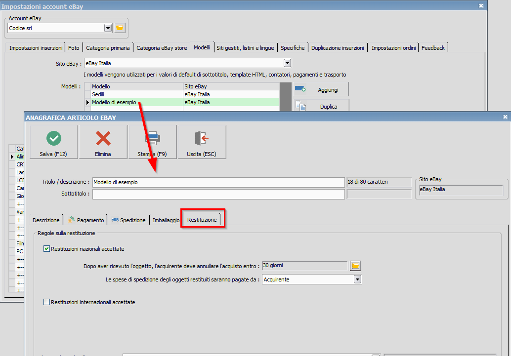Image resolution: width=511 pixels, height=356 pixels.
Task: Switch to Specifiche tab
Action: coord(293,48)
